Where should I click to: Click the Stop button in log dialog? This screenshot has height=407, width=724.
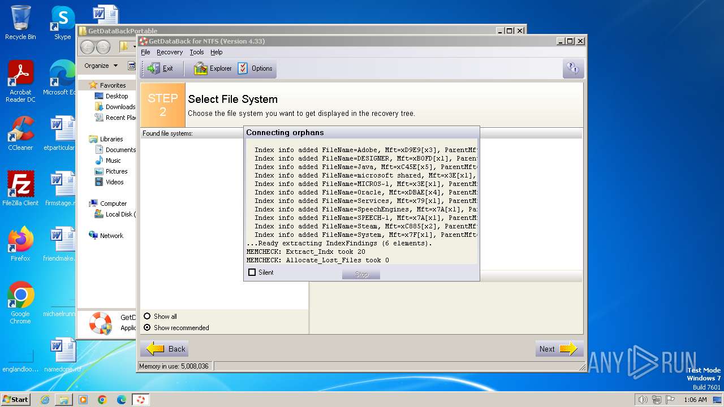coord(361,274)
